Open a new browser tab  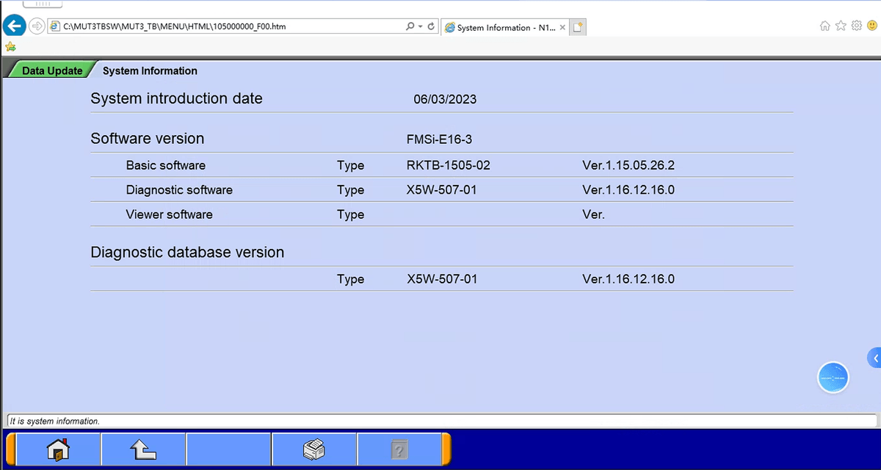point(579,27)
